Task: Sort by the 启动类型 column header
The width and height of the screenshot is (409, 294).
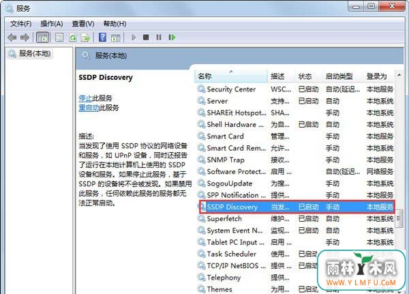Action: click(343, 76)
